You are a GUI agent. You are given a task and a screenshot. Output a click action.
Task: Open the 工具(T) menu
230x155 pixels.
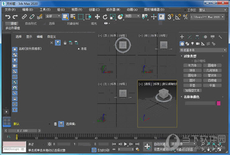coord(45,10)
